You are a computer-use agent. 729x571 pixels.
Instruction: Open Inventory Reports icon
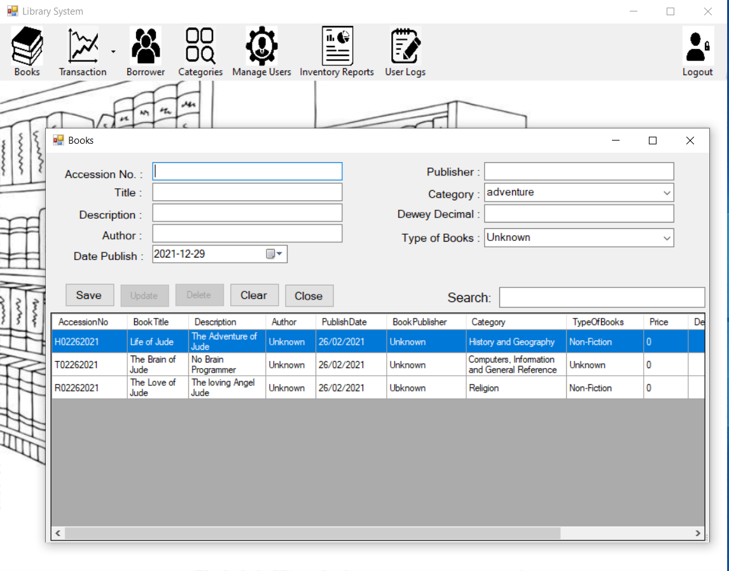point(337,46)
